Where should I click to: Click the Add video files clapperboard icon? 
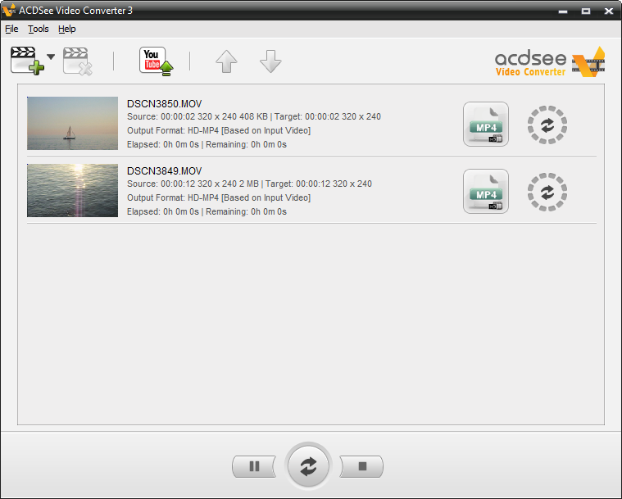coord(27,61)
